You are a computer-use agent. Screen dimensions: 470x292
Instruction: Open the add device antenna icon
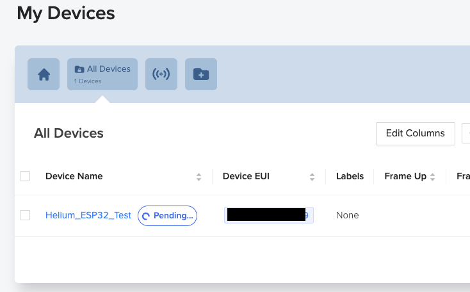161,74
